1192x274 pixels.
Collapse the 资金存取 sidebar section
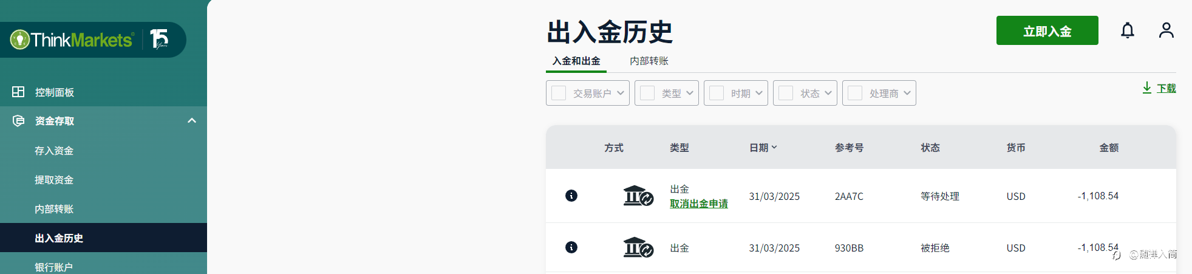pyautogui.click(x=192, y=121)
